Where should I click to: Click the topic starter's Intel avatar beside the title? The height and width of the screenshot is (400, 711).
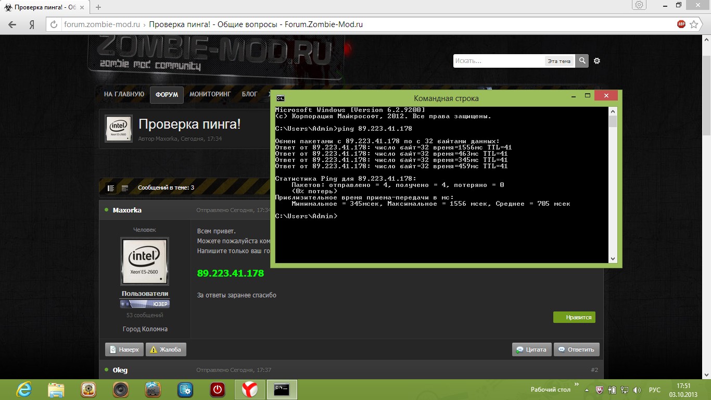(119, 129)
